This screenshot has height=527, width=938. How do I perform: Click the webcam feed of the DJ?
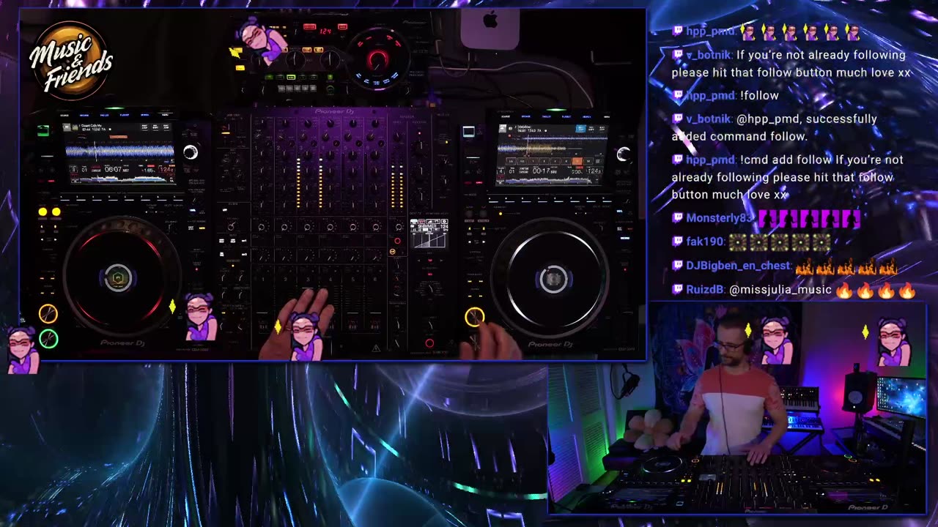click(x=736, y=408)
